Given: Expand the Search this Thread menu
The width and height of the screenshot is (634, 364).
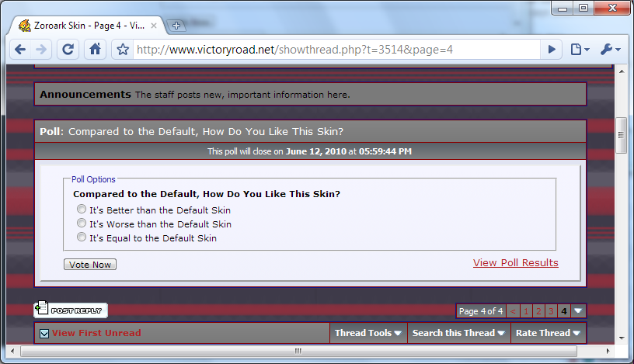Looking at the screenshot, I should (461, 333).
